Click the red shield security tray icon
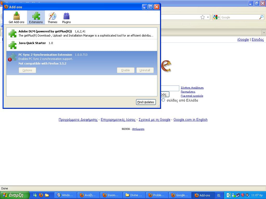266x199 pixels. tap(243, 195)
